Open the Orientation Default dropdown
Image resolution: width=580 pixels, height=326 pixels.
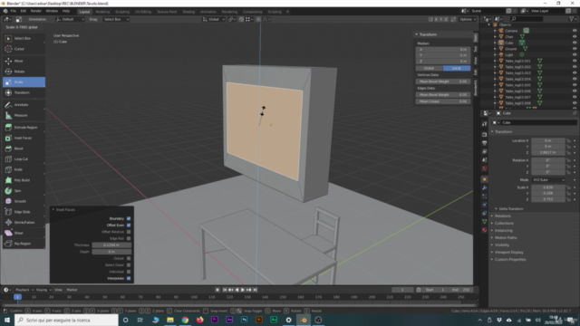click(x=70, y=19)
